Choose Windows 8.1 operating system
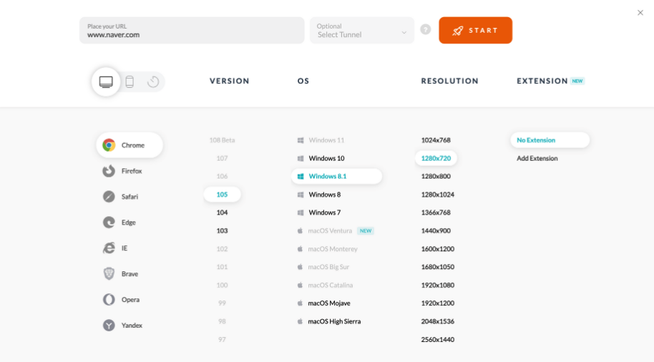This screenshot has height=362, width=654. tap(336, 177)
